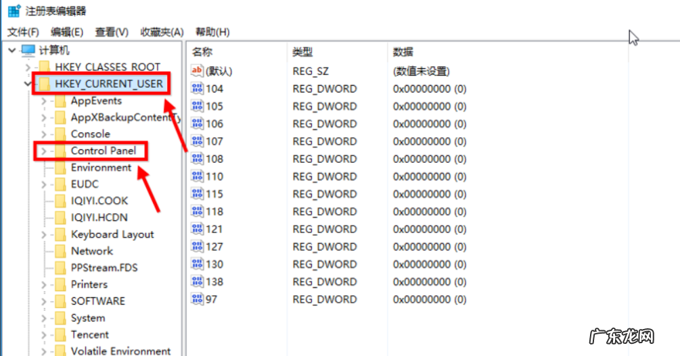This screenshot has height=356, width=680.
Task: Sort by the 类型 column header
Action: click(302, 52)
